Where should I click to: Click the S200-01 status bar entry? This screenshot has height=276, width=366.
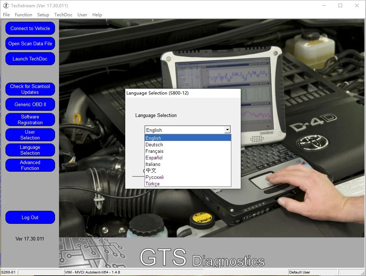pos(8,272)
